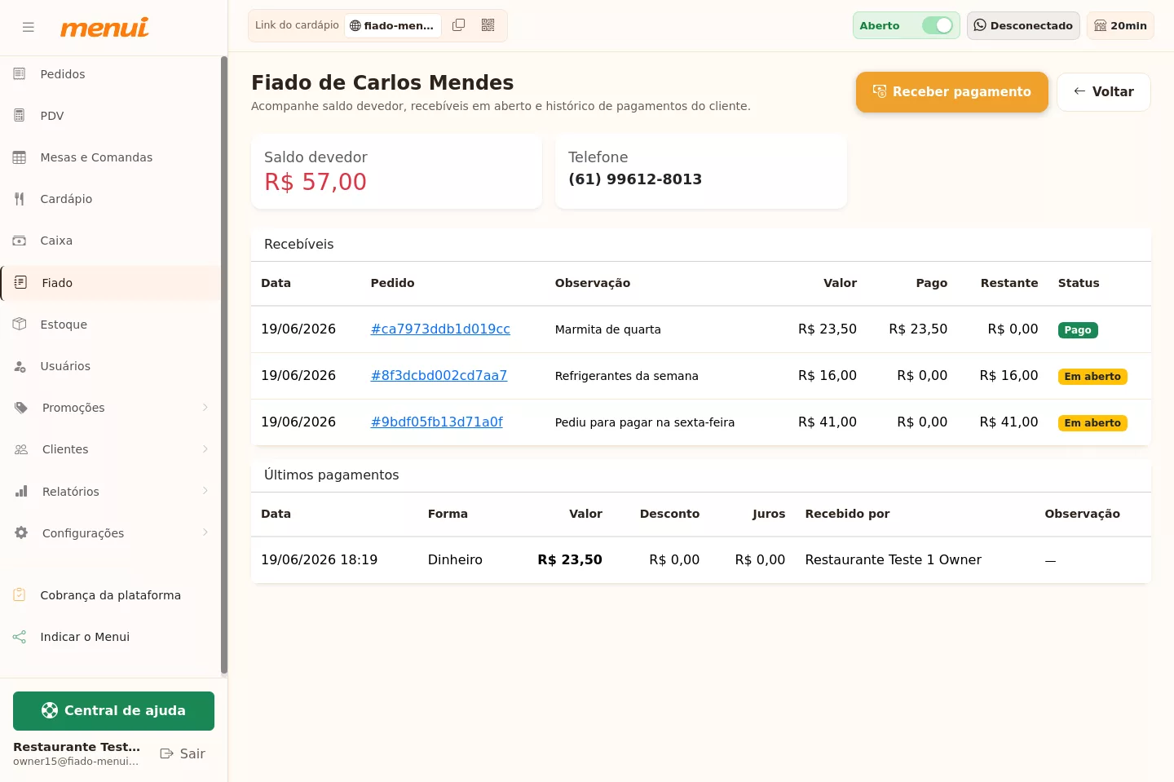Click the store icon beside 20min

click(x=1101, y=25)
